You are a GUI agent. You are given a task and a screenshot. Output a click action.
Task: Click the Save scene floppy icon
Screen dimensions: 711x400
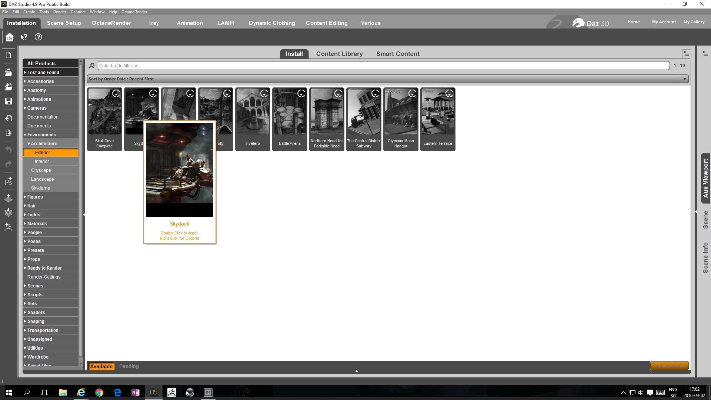9,101
